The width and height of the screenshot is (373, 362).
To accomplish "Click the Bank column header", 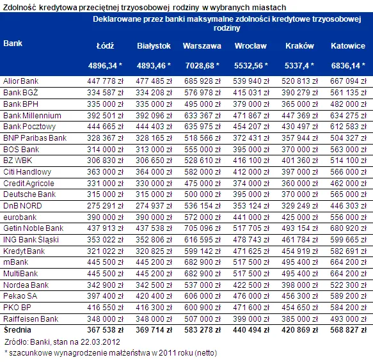I will (13, 43).
